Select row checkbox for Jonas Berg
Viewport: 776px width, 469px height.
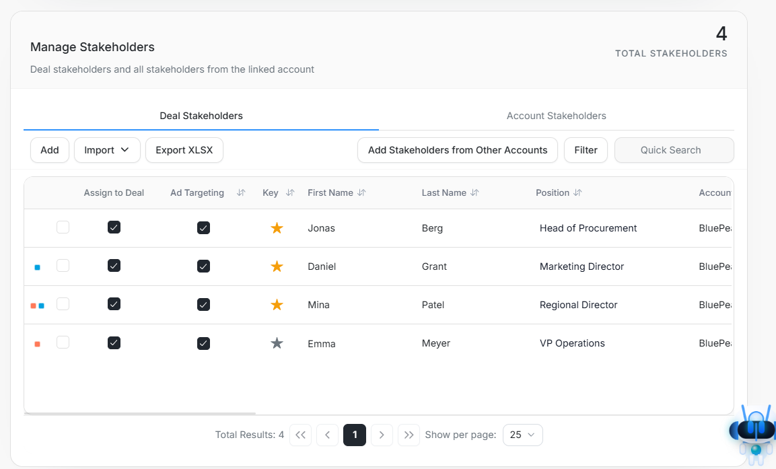(63, 227)
